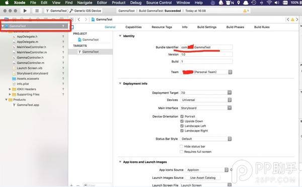Select MainViewController.m in file navigator
Viewport: 302px width, 187px height.
point(32,52)
